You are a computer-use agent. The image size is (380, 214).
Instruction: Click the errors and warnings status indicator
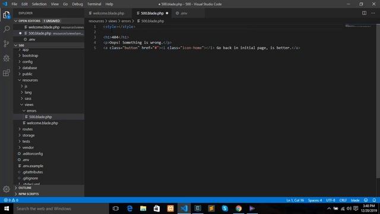click(x=11, y=200)
